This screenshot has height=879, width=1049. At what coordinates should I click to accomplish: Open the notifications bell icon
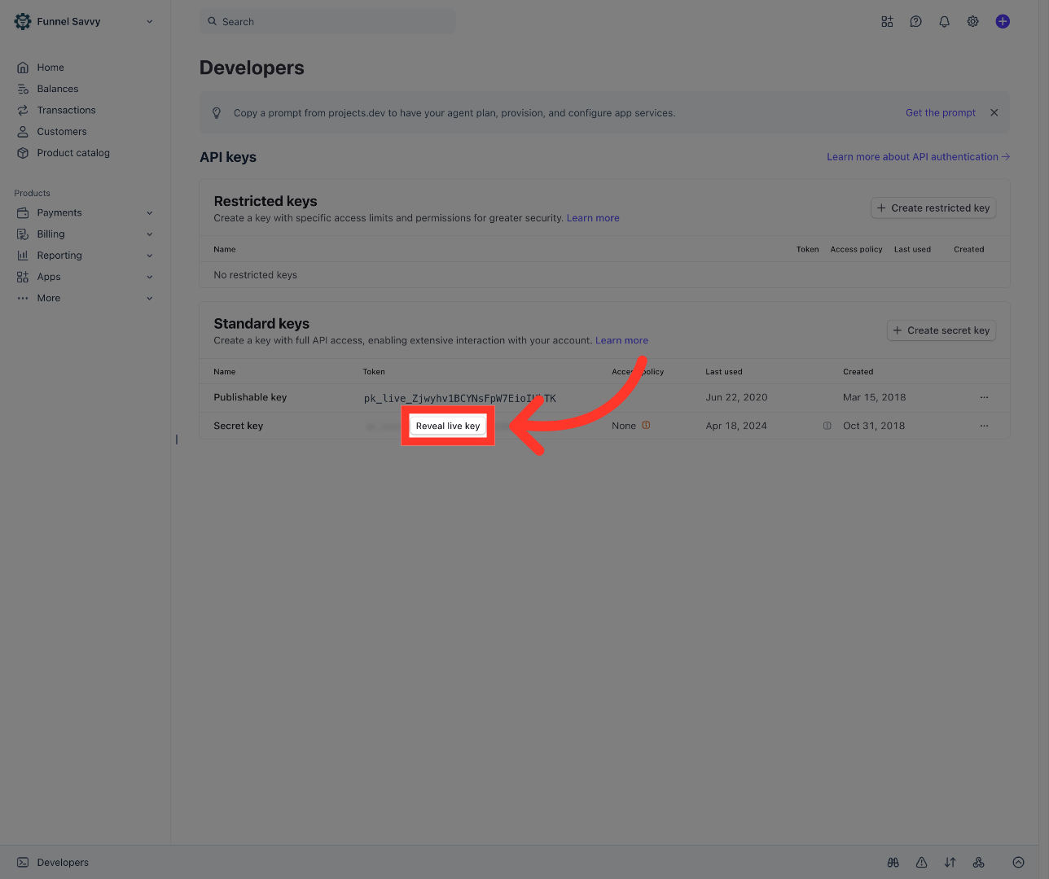[x=944, y=22]
